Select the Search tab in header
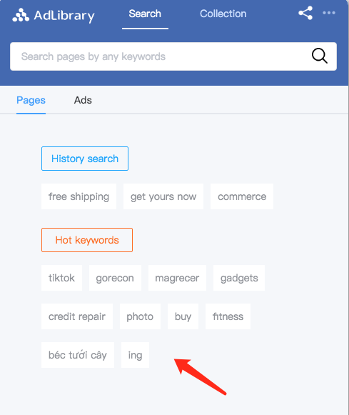Screen dimensions: 349x415 pyautogui.click(x=145, y=14)
